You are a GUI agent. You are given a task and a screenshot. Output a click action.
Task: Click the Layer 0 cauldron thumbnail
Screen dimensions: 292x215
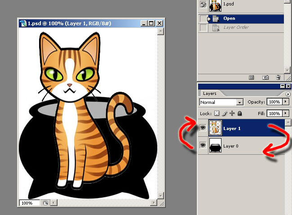(x=215, y=145)
